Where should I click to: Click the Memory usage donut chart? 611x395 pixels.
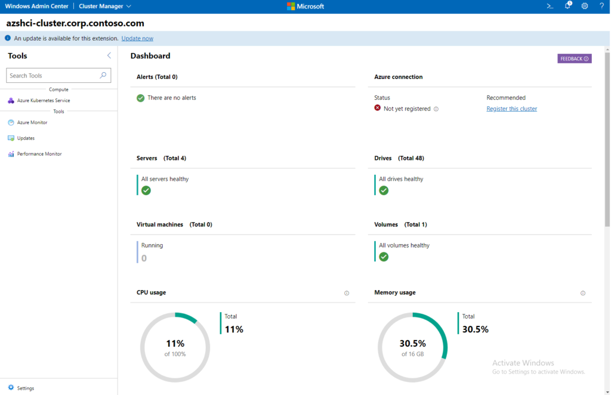click(x=413, y=347)
